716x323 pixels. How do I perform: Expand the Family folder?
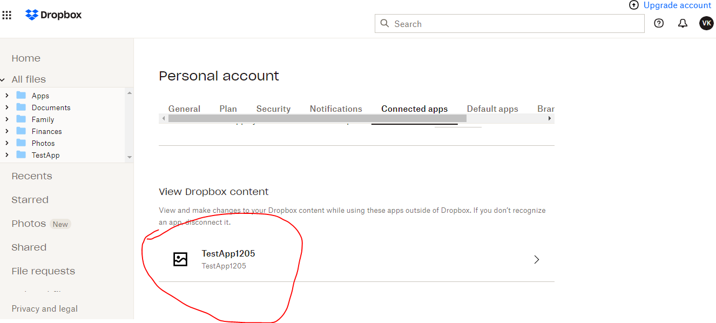6,119
